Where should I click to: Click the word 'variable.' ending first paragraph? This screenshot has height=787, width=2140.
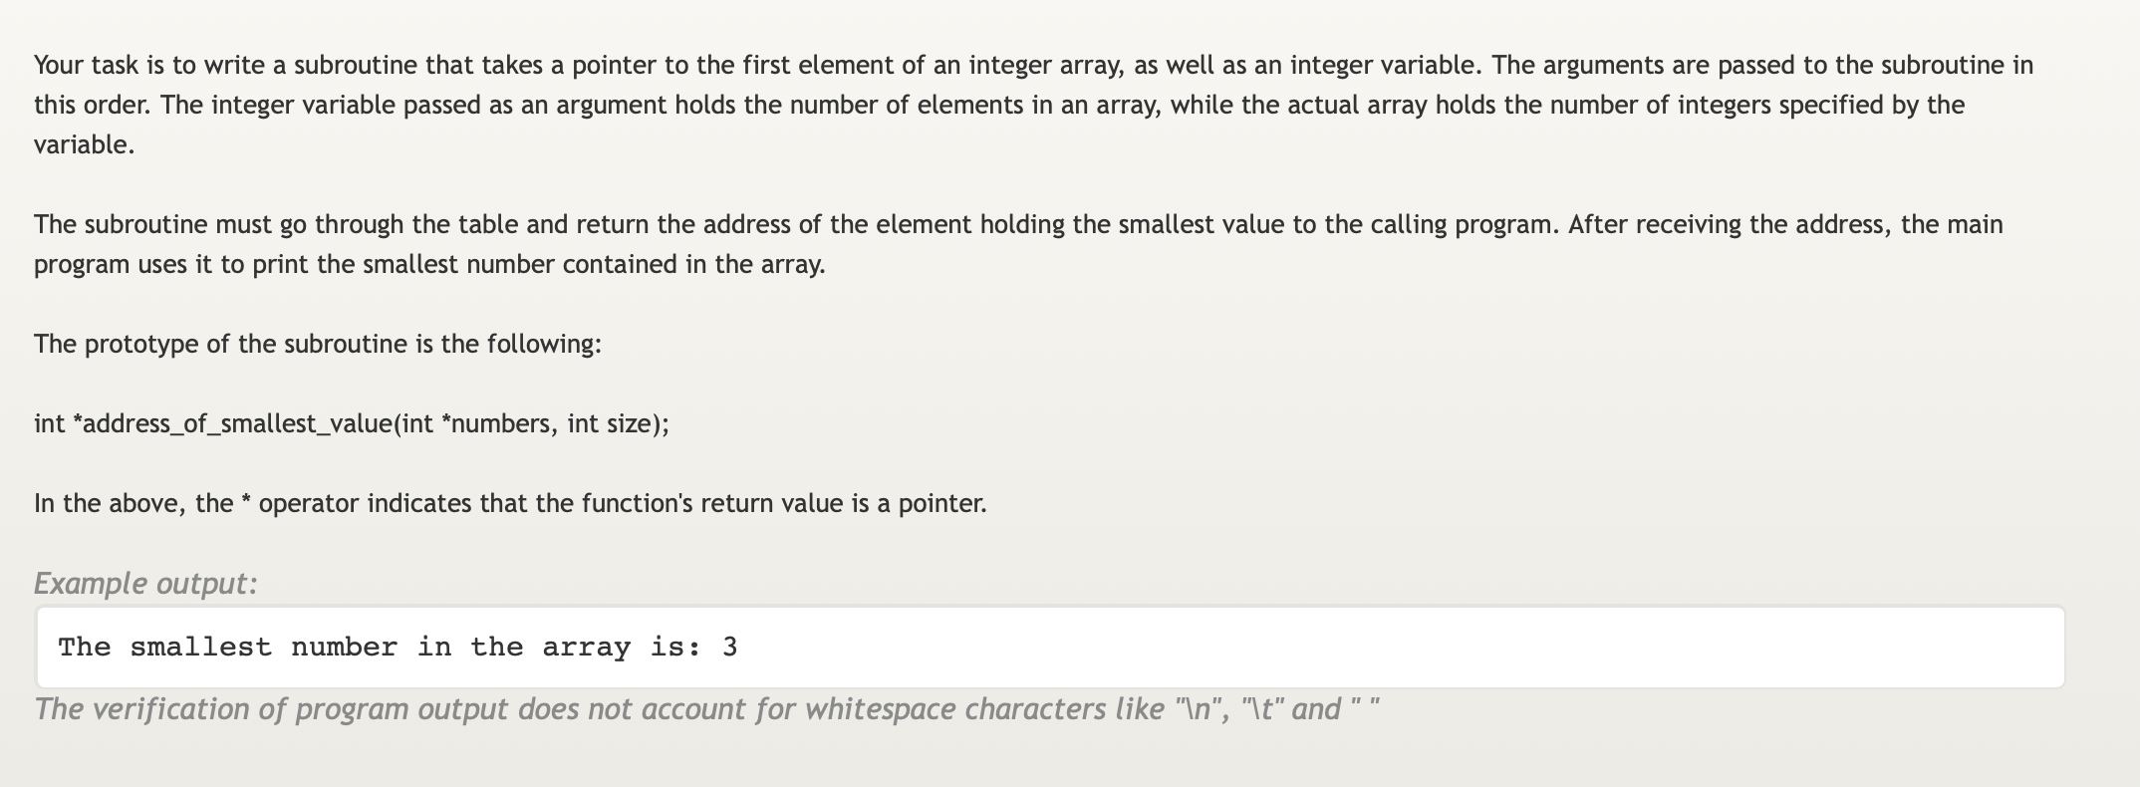[x=84, y=145]
